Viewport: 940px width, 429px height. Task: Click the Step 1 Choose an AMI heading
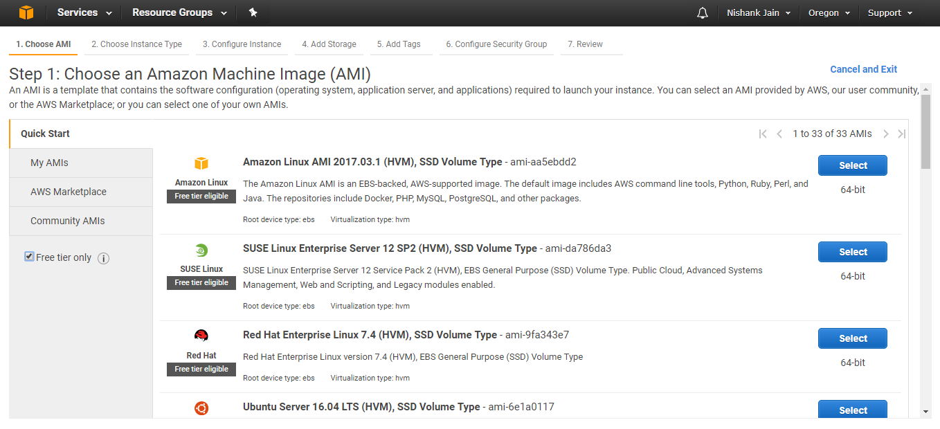pos(190,74)
